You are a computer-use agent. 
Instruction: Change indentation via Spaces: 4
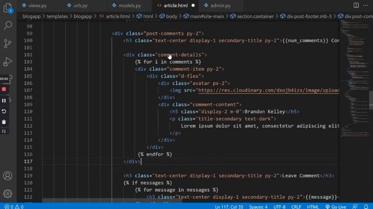click(x=258, y=207)
